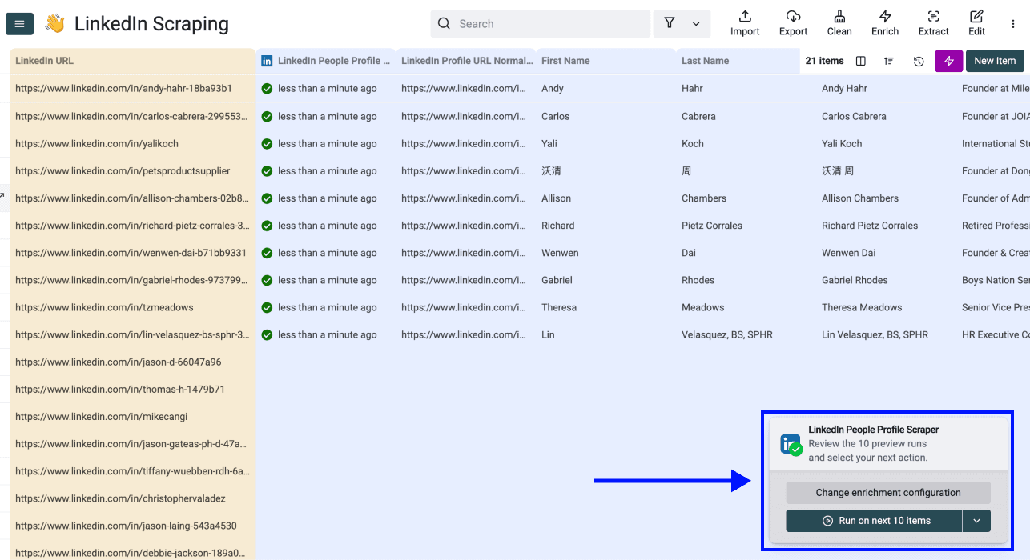Toggle the column layout view icon

point(861,61)
